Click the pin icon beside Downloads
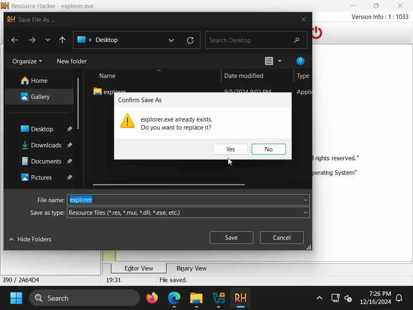This screenshot has width=413, height=310. tap(69, 145)
